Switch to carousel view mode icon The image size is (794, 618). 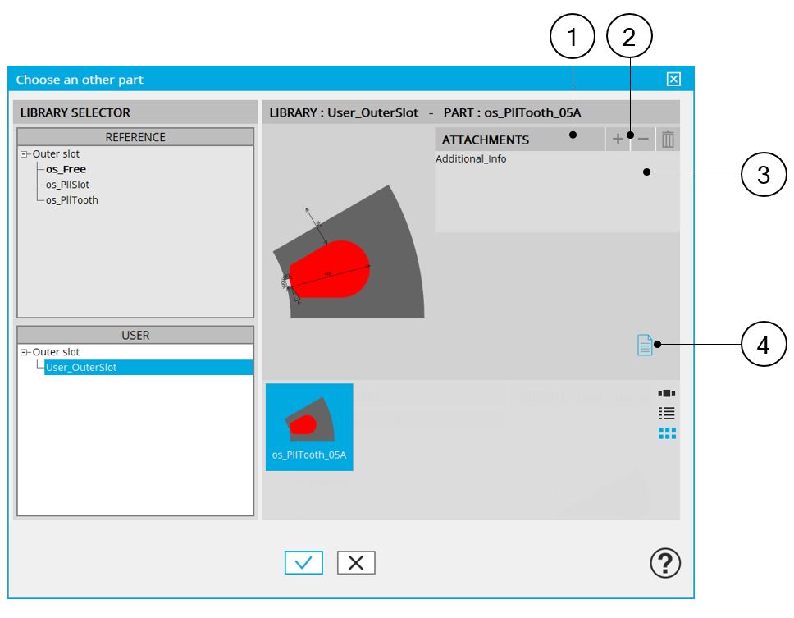[x=667, y=393]
